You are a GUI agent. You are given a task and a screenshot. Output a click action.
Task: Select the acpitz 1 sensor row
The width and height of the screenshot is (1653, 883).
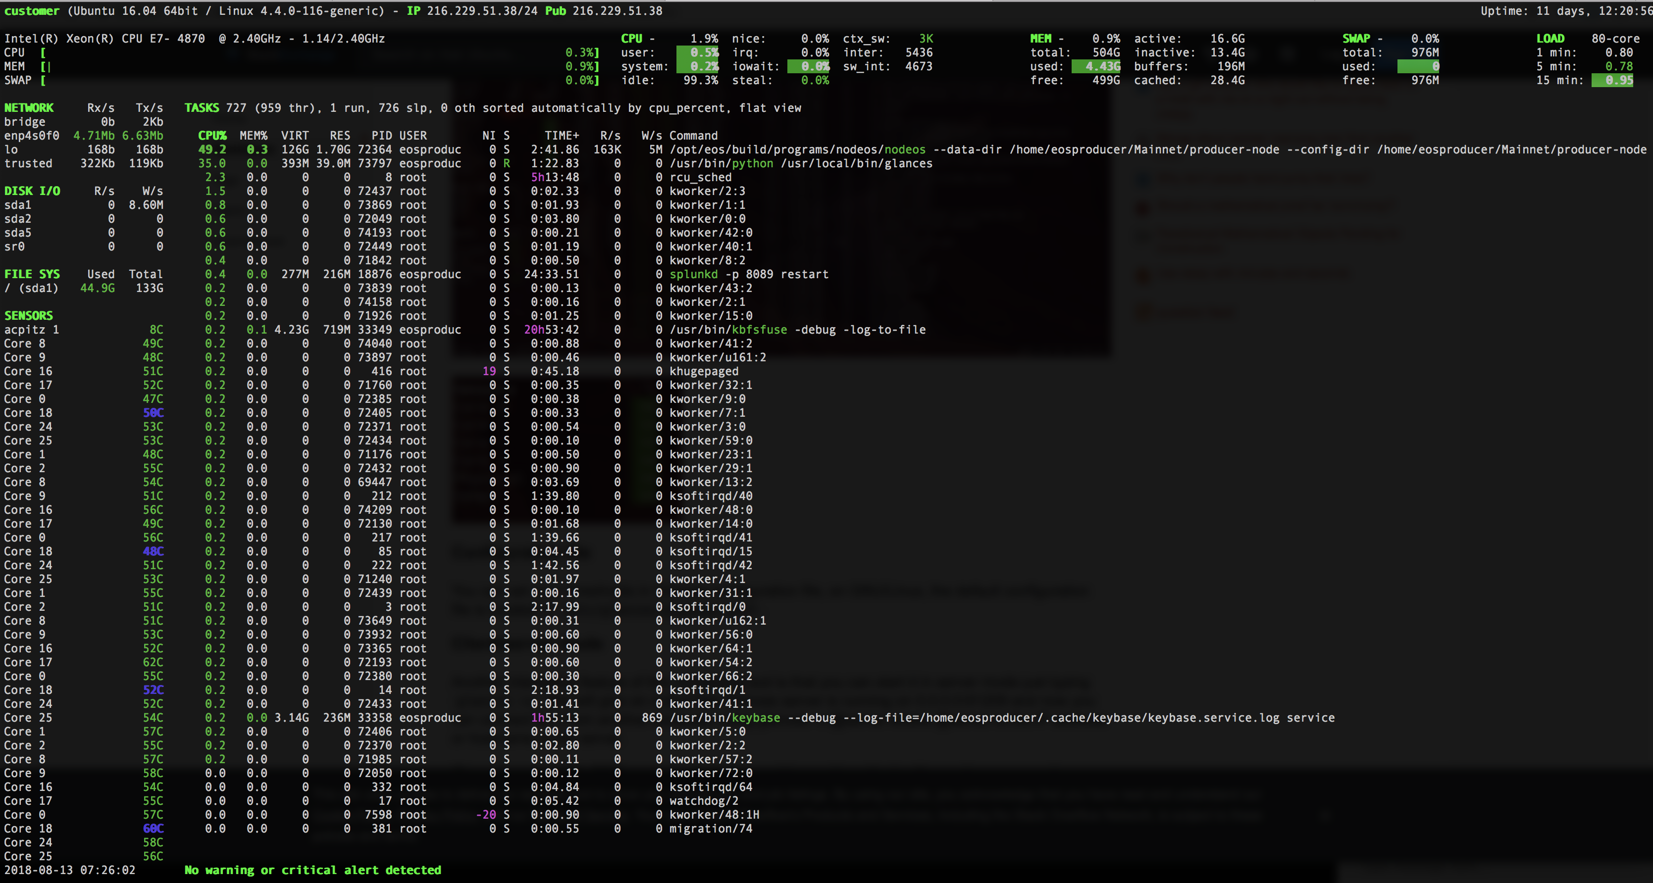[x=83, y=330]
